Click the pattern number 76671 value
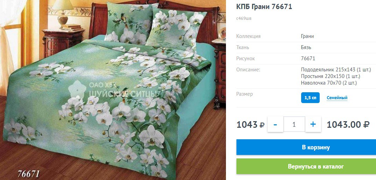This screenshot has height=180, width=376. coord(308,58)
